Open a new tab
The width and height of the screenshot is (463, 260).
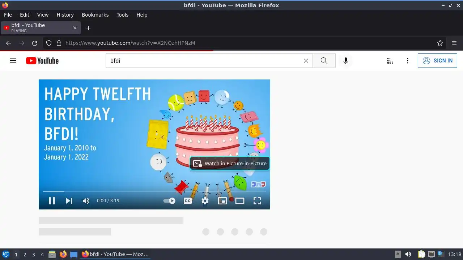(88, 28)
